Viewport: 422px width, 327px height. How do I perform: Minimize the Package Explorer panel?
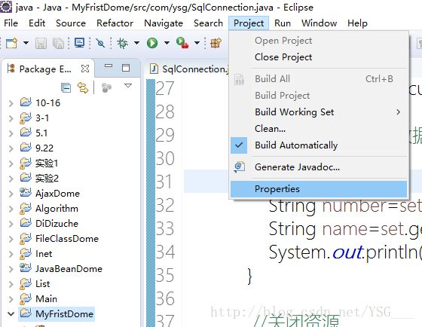coord(109,66)
